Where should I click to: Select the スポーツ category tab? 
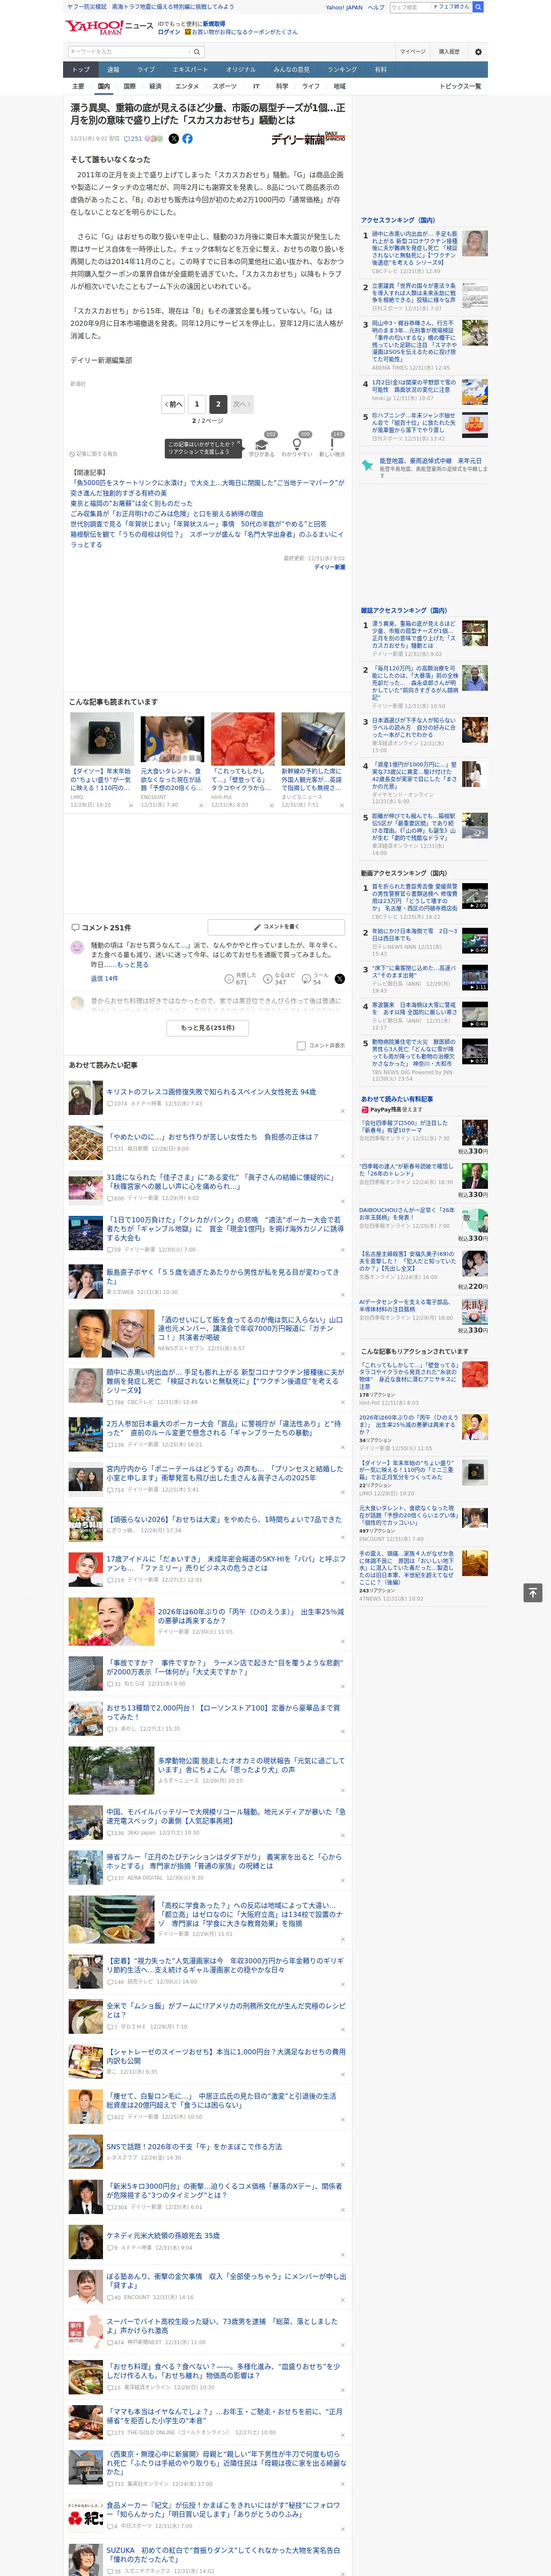225,87
